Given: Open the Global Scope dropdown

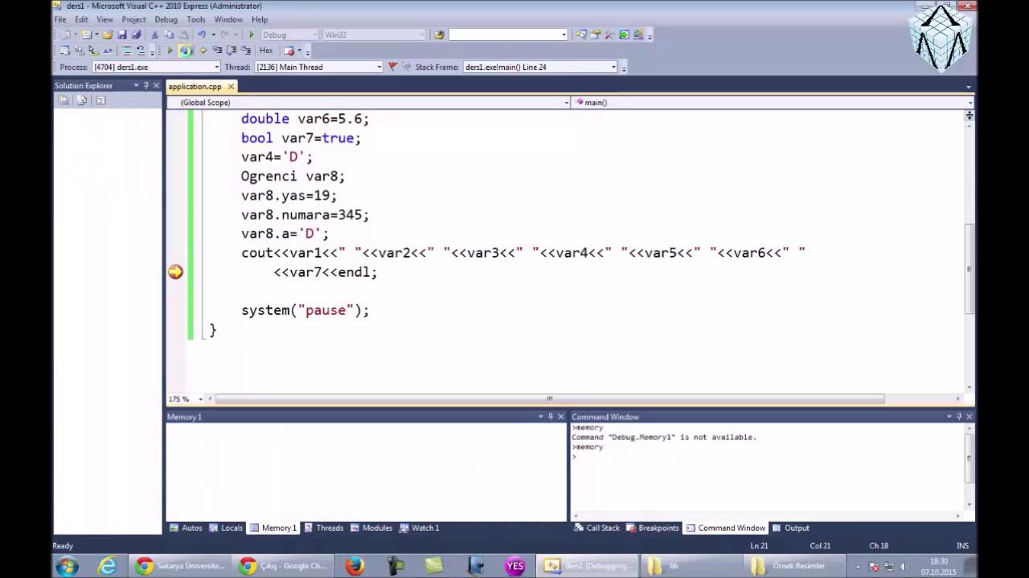Looking at the screenshot, I should (x=566, y=102).
